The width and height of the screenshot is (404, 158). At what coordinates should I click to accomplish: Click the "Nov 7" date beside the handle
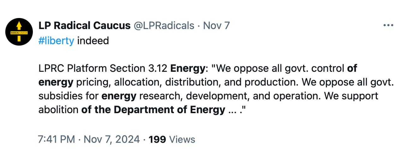(216, 26)
